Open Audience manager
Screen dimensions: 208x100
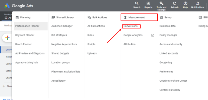pyautogui.click(x=62, y=26)
